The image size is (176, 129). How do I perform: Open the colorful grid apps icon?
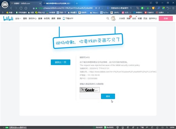163,8
